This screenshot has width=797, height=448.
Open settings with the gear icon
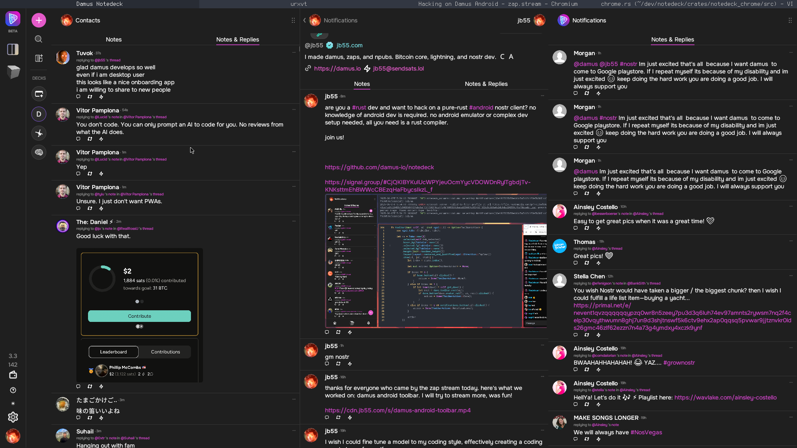click(13, 417)
